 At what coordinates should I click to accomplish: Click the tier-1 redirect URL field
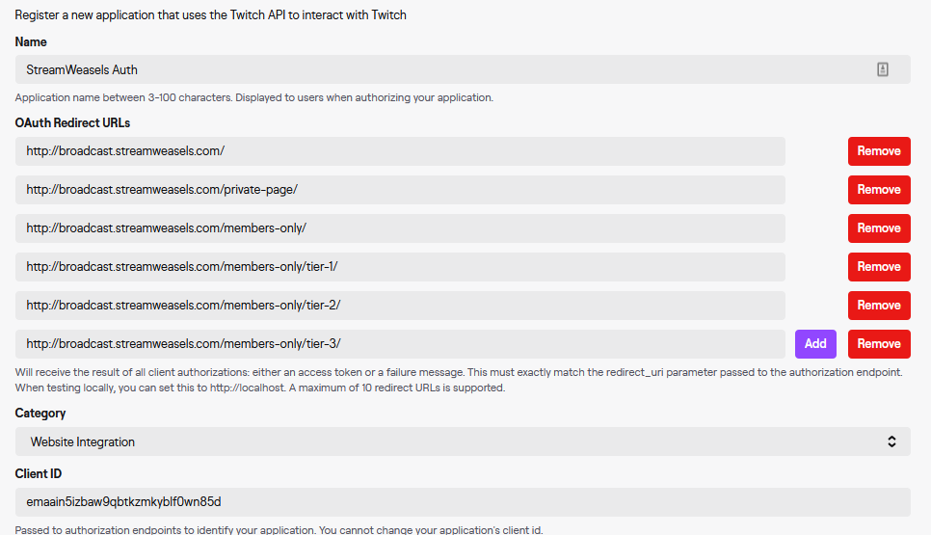(400, 267)
